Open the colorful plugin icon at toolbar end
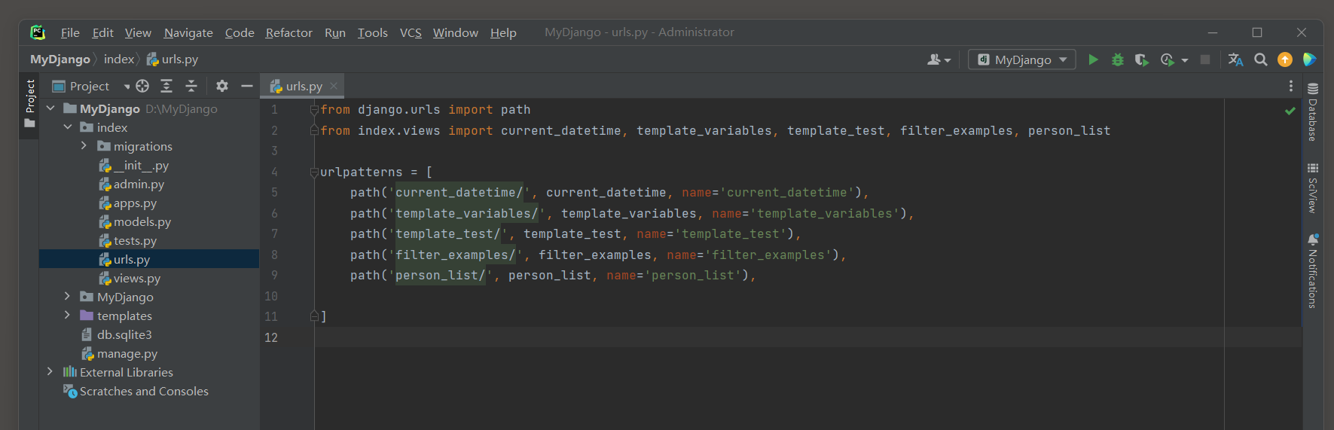 pos(1309,59)
